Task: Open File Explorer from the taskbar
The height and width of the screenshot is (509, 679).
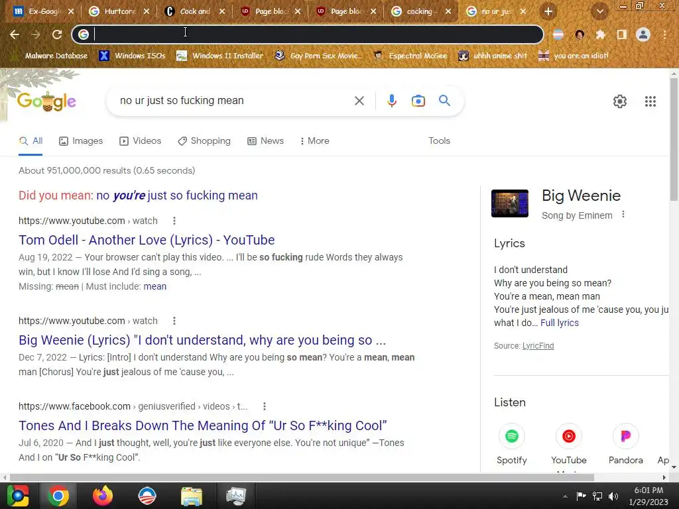Action: click(x=192, y=496)
